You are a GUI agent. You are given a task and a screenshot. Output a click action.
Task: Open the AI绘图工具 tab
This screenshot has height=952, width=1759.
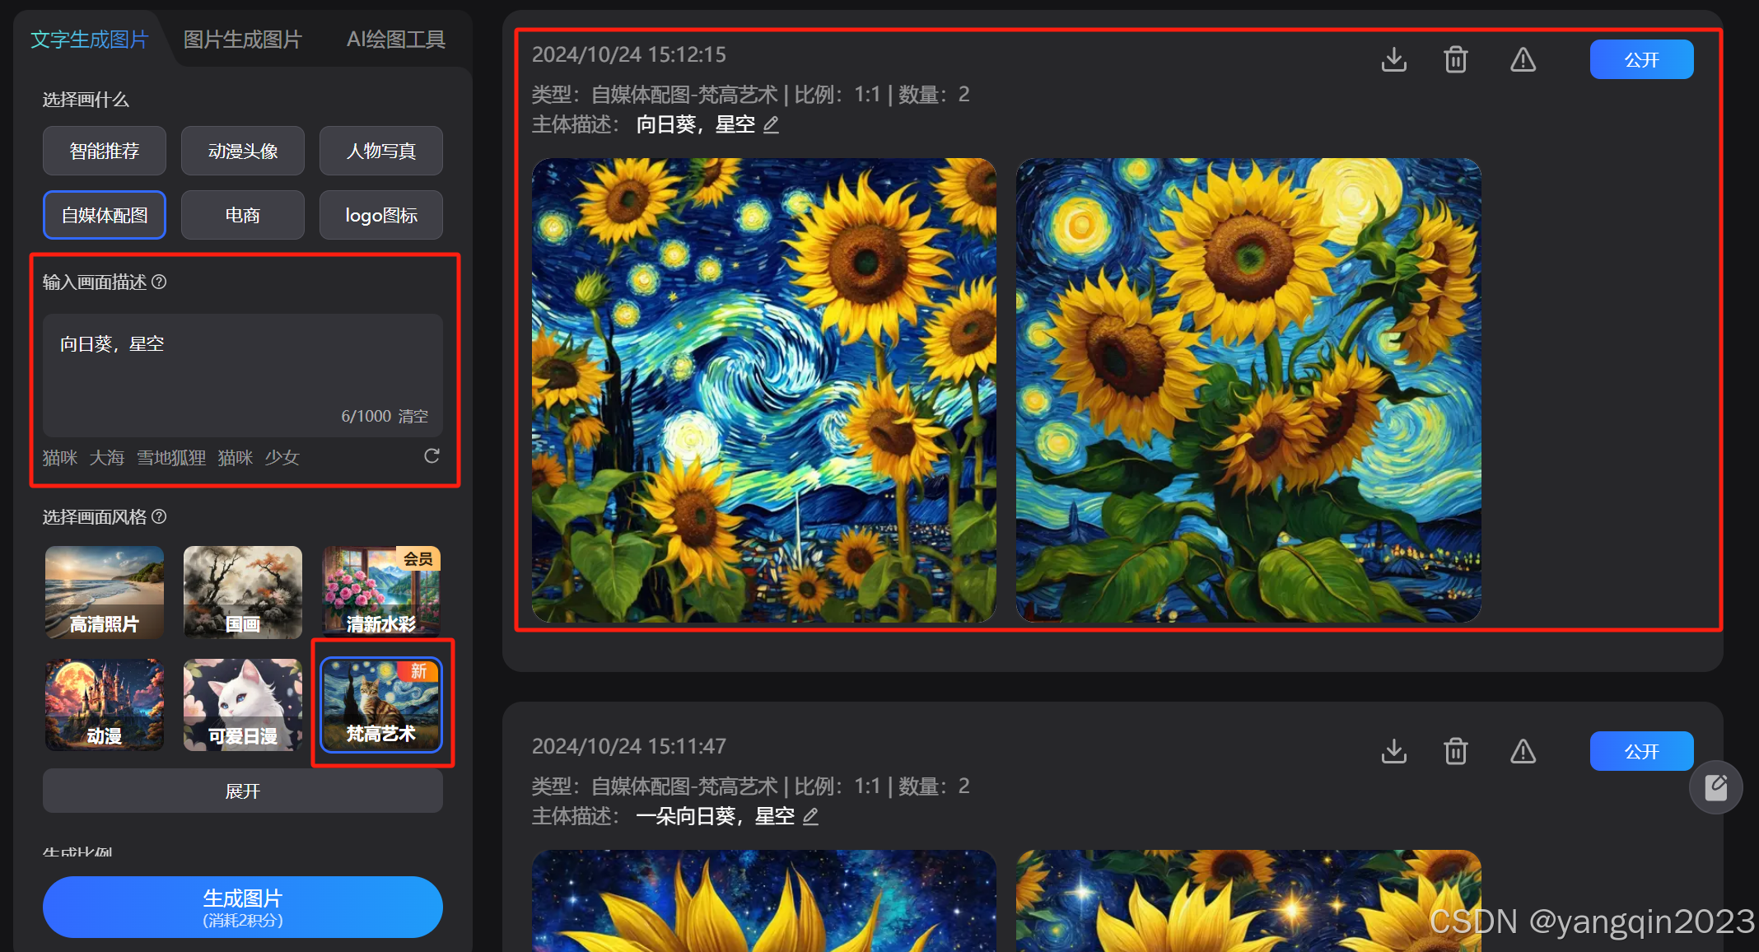click(395, 40)
